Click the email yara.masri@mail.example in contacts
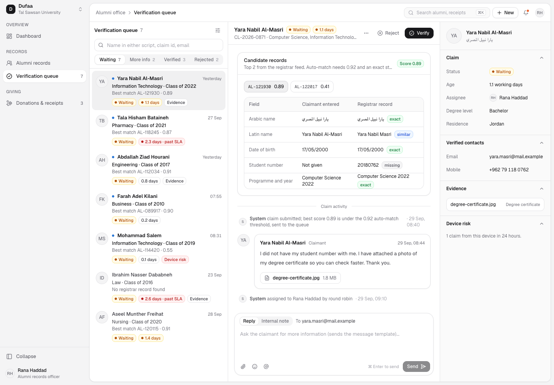The width and height of the screenshot is (554, 385). [516, 157]
